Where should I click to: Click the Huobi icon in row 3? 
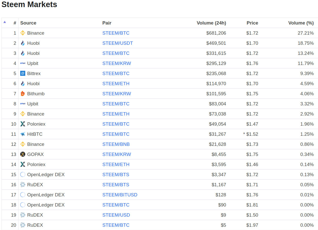(x=23, y=53)
